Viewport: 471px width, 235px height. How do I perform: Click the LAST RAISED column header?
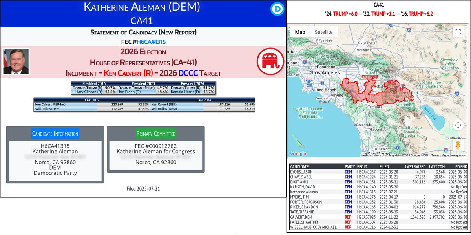414,166
